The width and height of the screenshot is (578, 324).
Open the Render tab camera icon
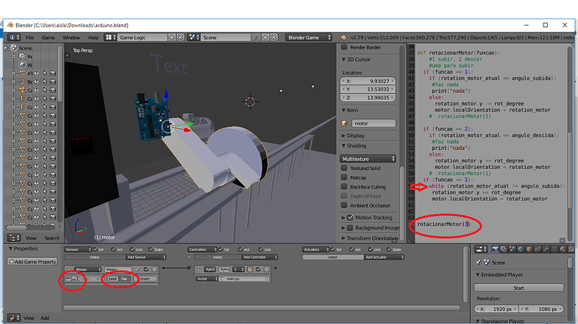[495, 249]
